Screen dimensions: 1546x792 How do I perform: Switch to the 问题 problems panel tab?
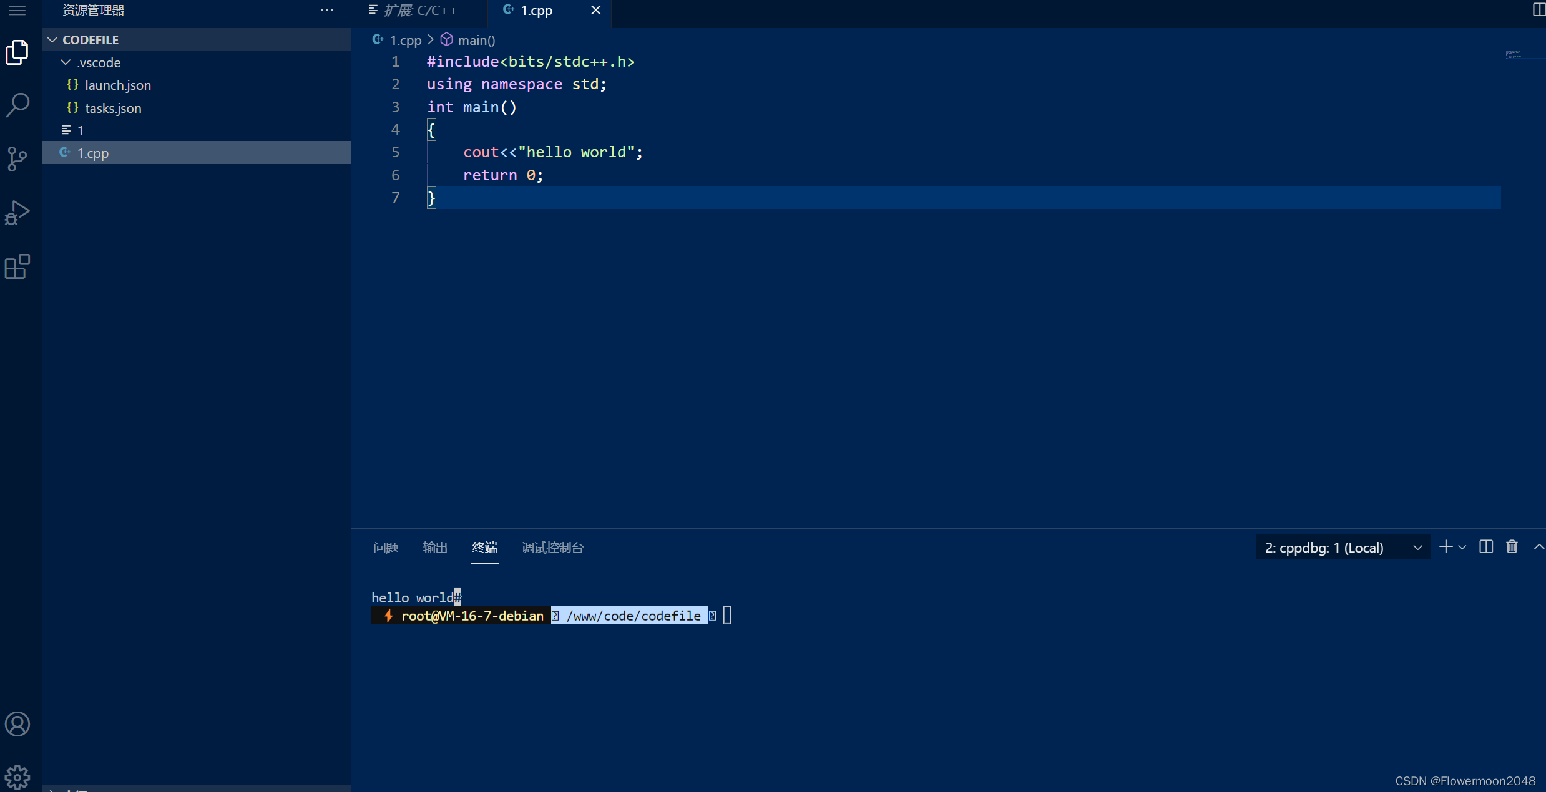point(386,548)
